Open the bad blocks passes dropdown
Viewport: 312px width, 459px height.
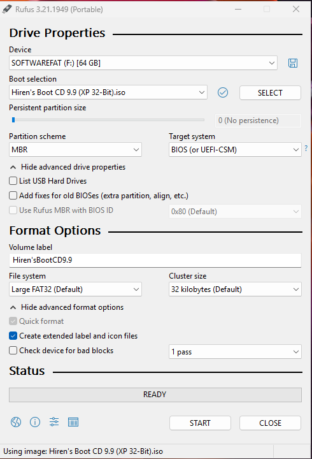coord(235,351)
